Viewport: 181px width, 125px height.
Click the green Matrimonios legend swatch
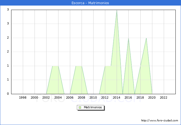coord(80,107)
